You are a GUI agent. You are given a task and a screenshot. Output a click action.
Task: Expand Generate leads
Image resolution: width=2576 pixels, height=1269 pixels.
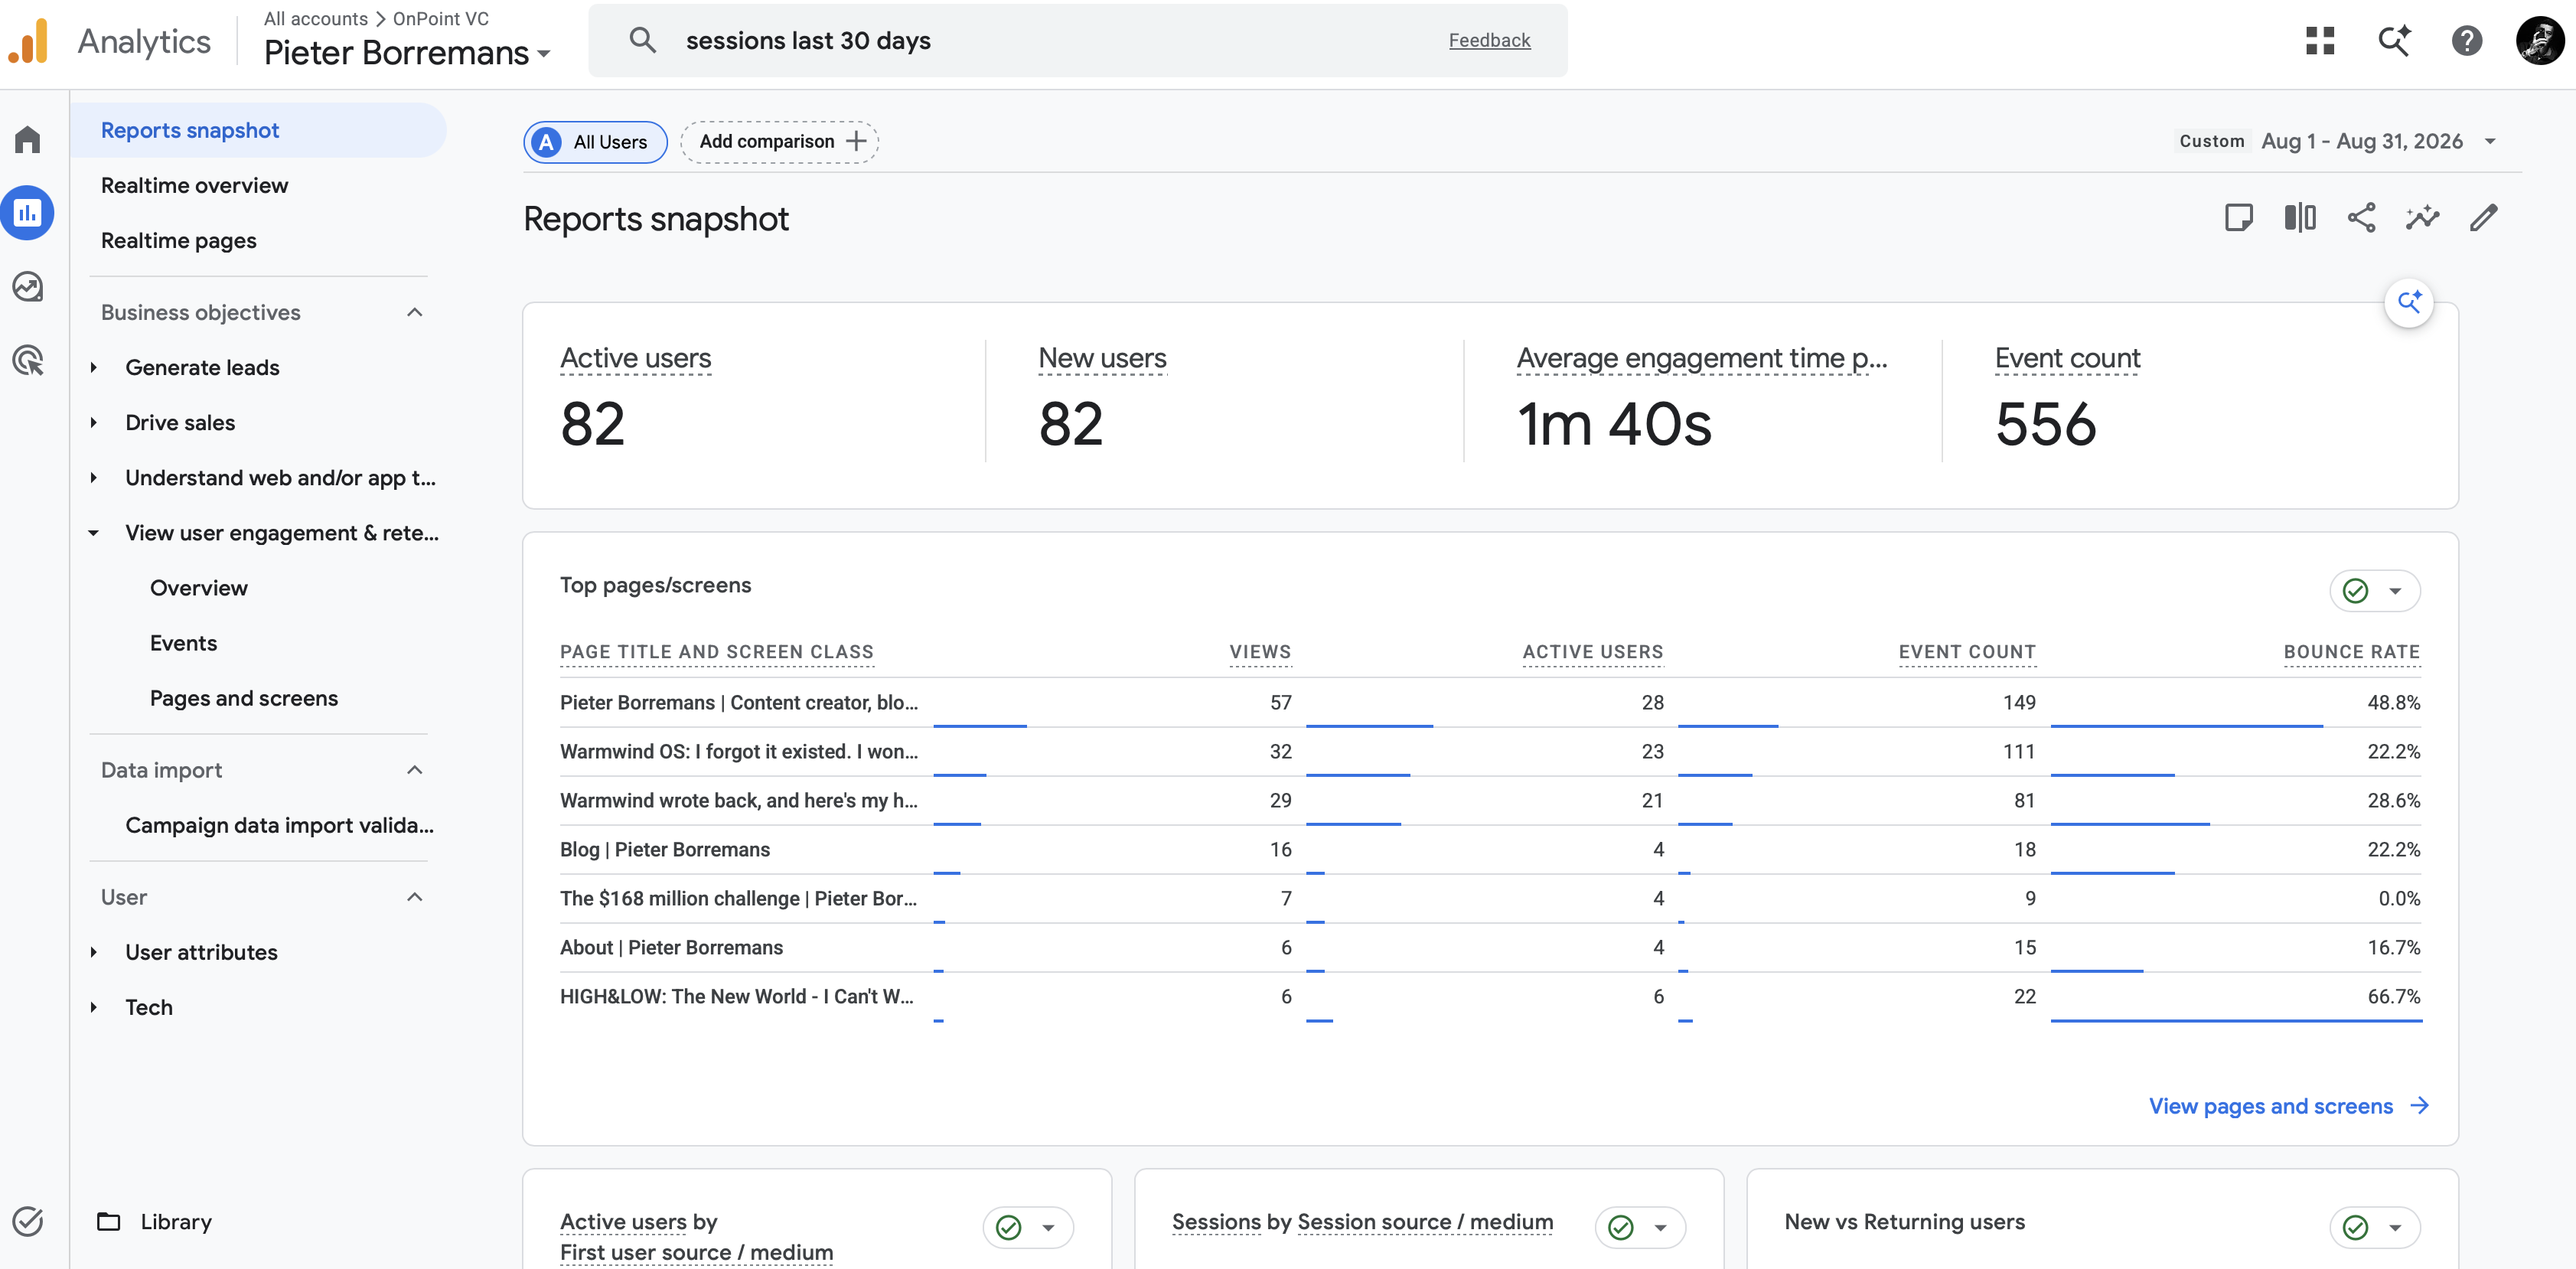point(94,367)
